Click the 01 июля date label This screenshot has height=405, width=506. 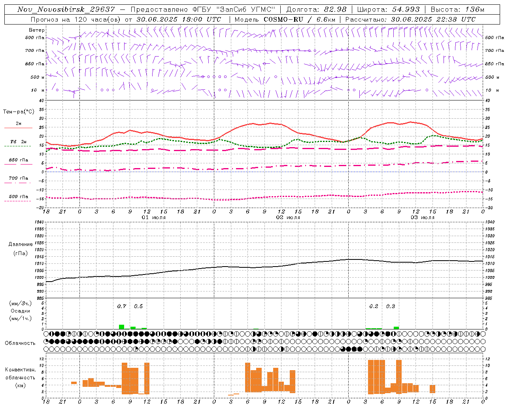click(153, 218)
